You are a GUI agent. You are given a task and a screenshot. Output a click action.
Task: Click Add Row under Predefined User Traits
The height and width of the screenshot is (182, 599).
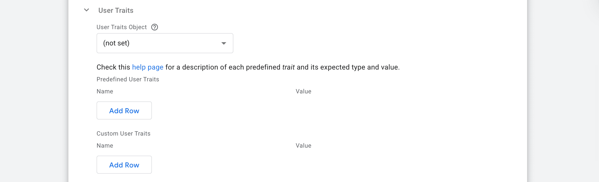pyautogui.click(x=124, y=110)
